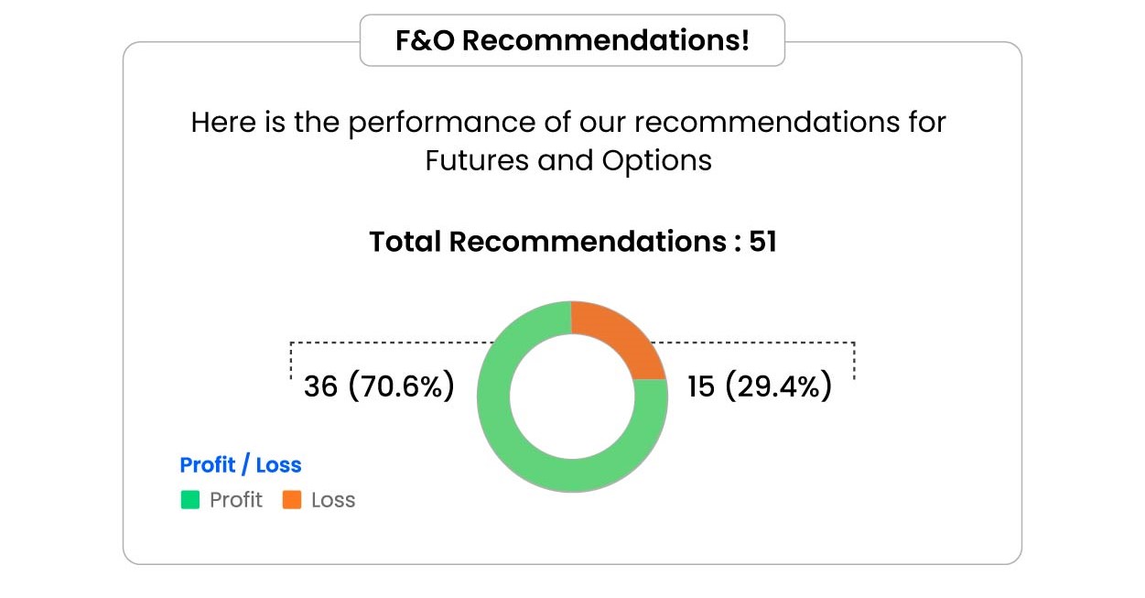Click the dotted leader line above 36 label

tap(384, 343)
